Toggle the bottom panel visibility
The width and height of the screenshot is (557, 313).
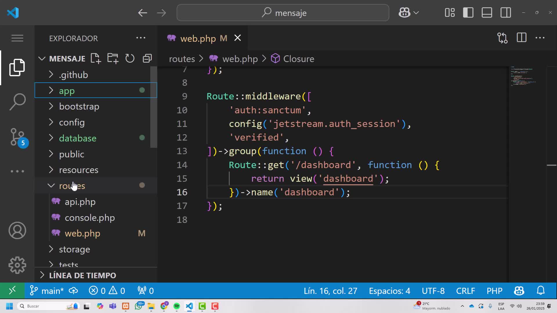click(487, 13)
